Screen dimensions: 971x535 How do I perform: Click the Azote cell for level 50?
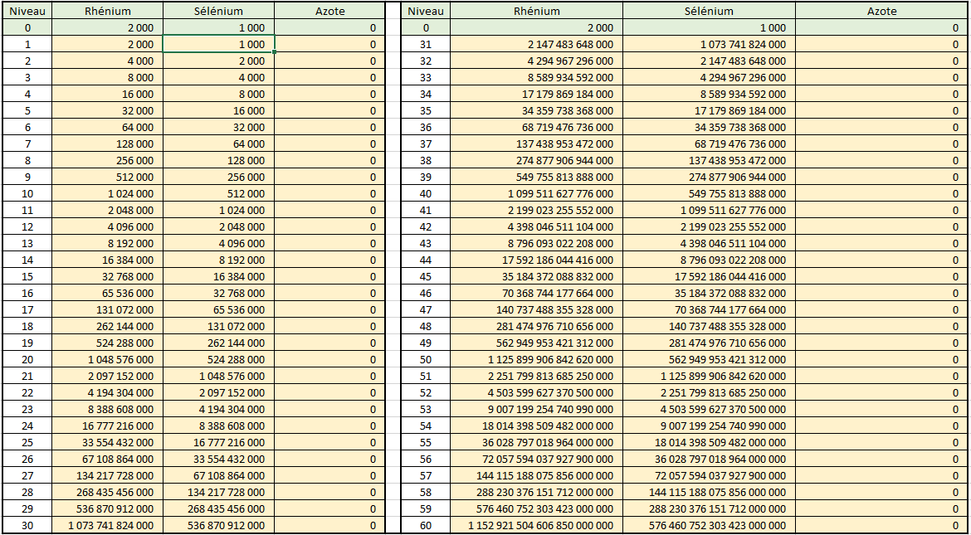click(x=881, y=359)
